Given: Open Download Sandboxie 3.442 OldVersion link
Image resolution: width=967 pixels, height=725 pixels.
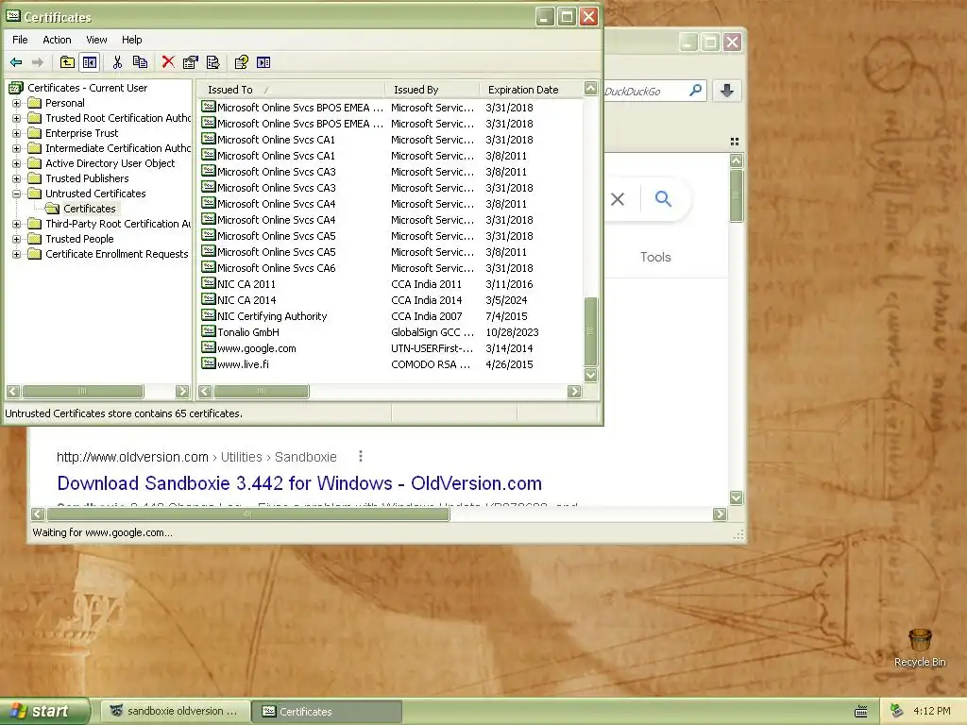Looking at the screenshot, I should pyautogui.click(x=299, y=482).
